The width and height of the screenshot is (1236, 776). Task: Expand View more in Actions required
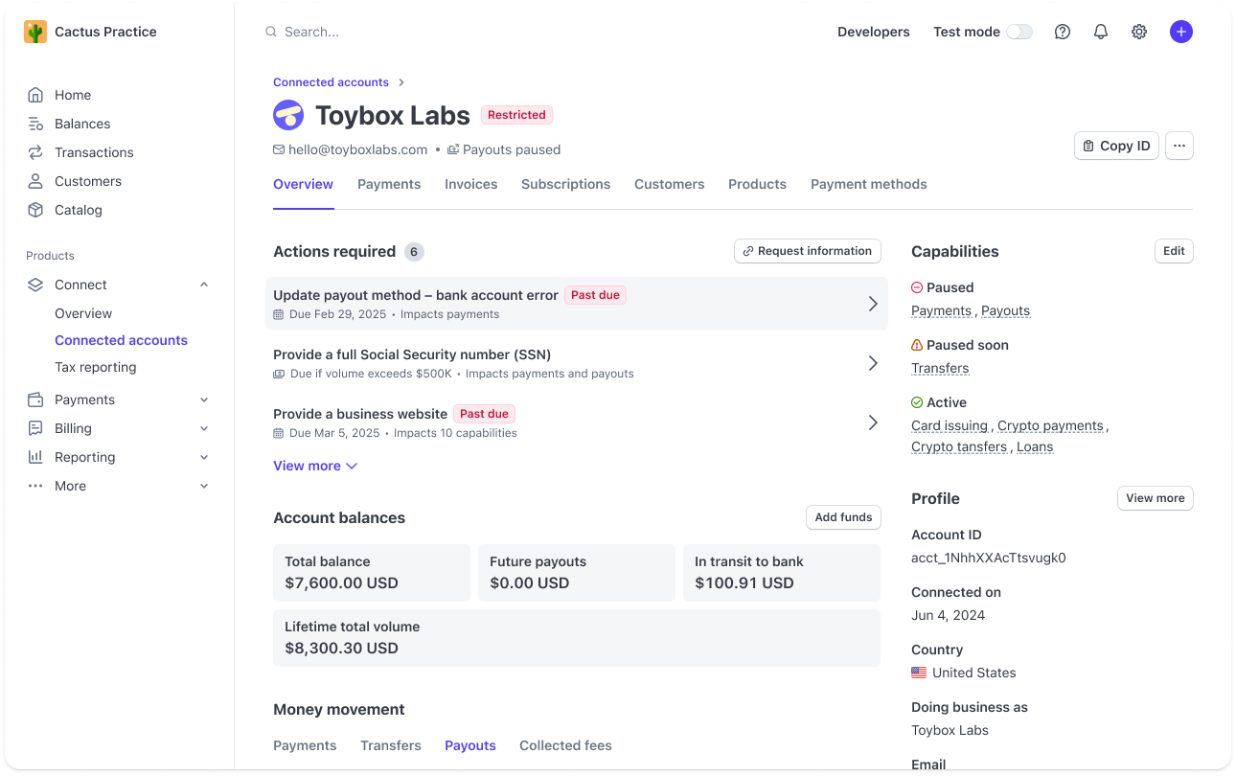pyautogui.click(x=315, y=466)
